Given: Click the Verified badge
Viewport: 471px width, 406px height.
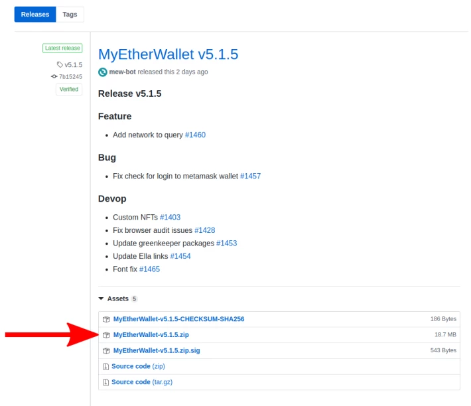Looking at the screenshot, I should coord(69,89).
